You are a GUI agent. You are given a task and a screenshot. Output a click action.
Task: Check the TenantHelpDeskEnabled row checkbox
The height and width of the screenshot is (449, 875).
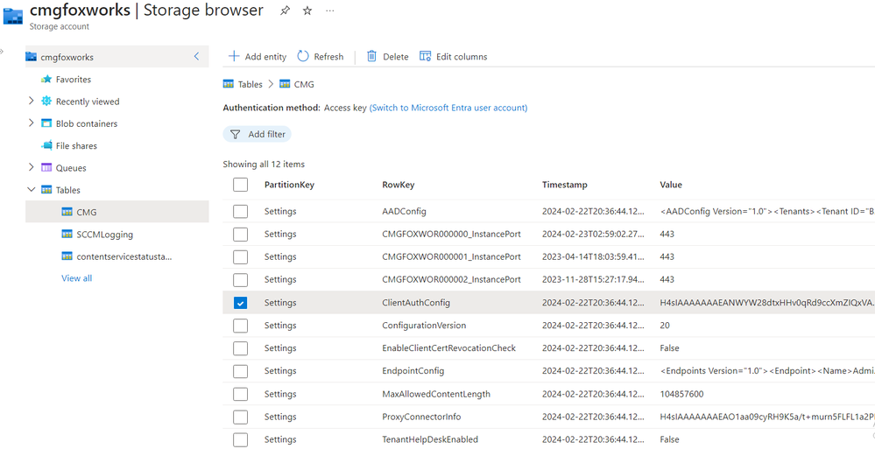pyautogui.click(x=241, y=439)
